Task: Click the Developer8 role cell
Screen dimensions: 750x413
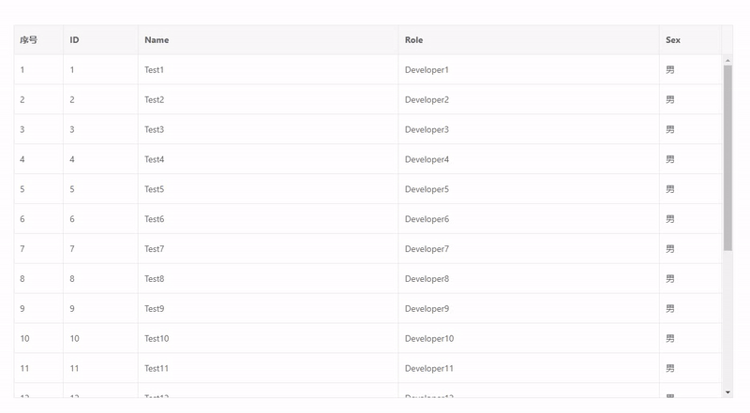Action: (427, 279)
